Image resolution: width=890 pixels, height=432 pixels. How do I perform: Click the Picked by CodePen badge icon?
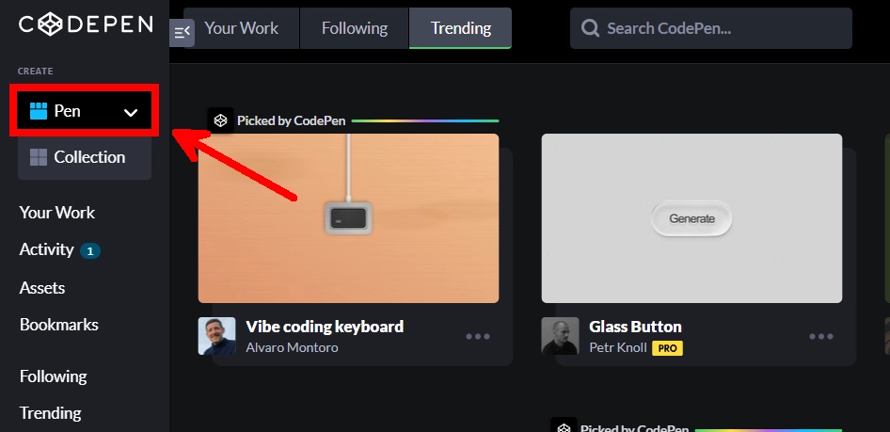click(x=220, y=120)
